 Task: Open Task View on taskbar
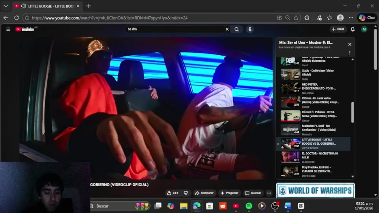(158, 206)
